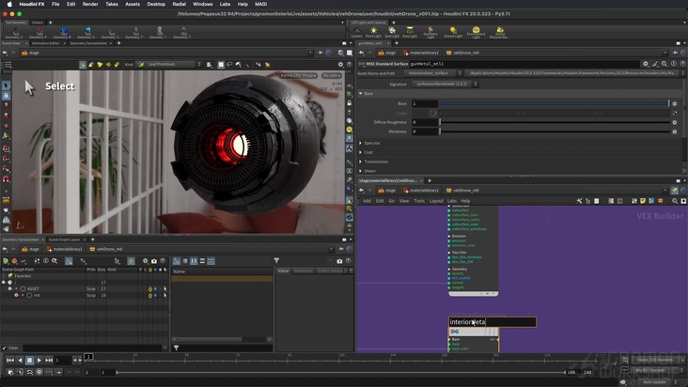Expand the Coat parameter section
The image size is (688, 387).
tap(361, 152)
